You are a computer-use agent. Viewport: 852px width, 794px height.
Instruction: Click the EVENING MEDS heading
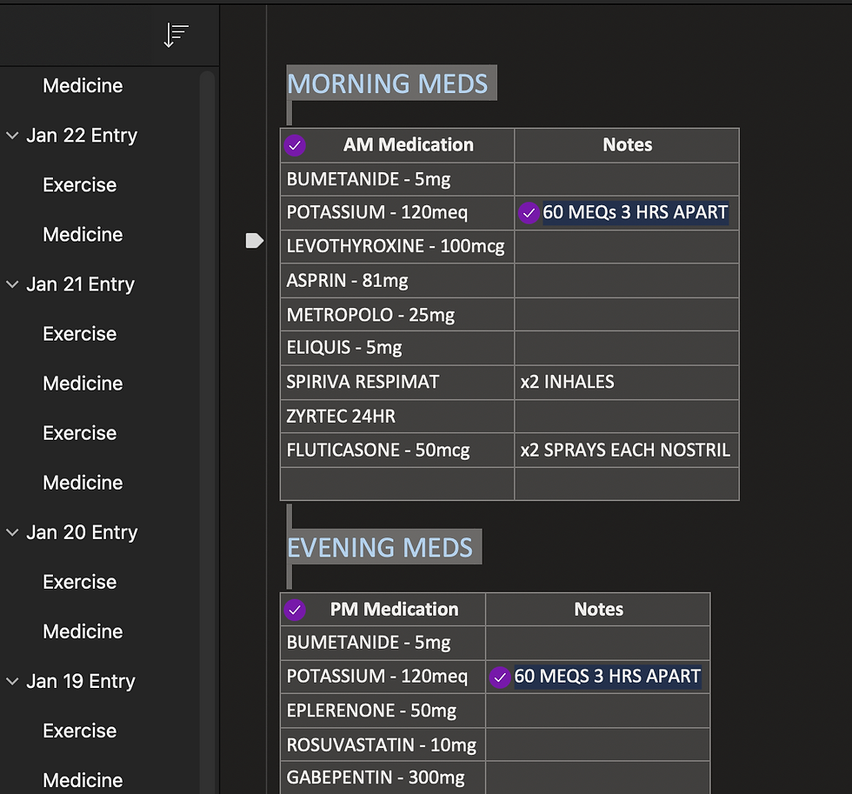coord(380,547)
